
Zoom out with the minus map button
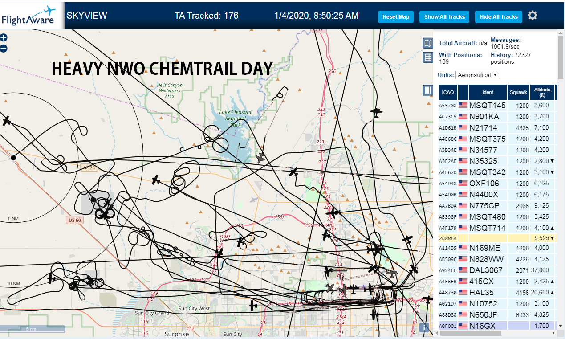pyautogui.click(x=4, y=48)
